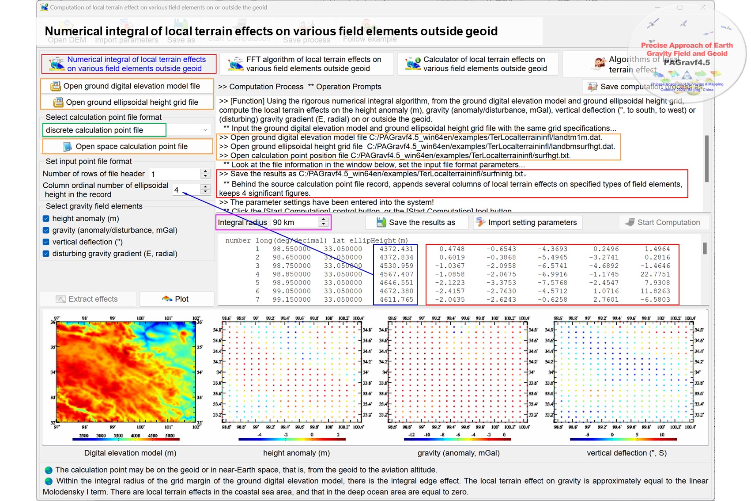
Task: Decrease number of rows of file header
Action: point(205,176)
